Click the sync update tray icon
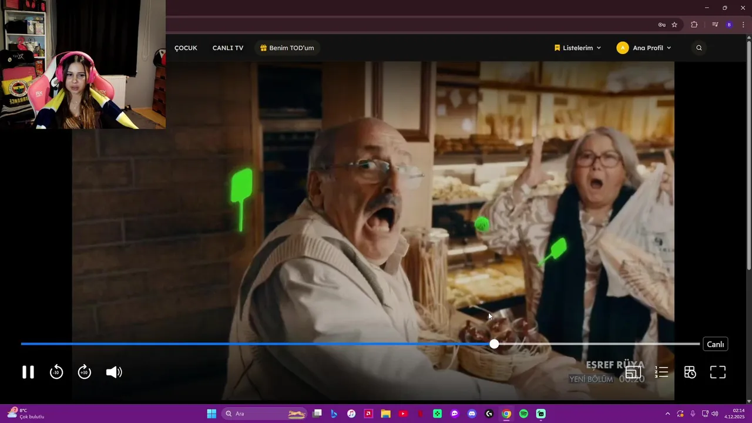Screen dimensions: 752x423 coord(680,414)
